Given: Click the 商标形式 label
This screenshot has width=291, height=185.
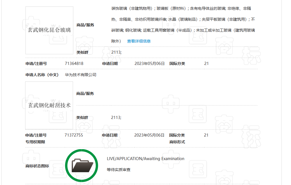Looking at the screenshot, I should [177, 142].
